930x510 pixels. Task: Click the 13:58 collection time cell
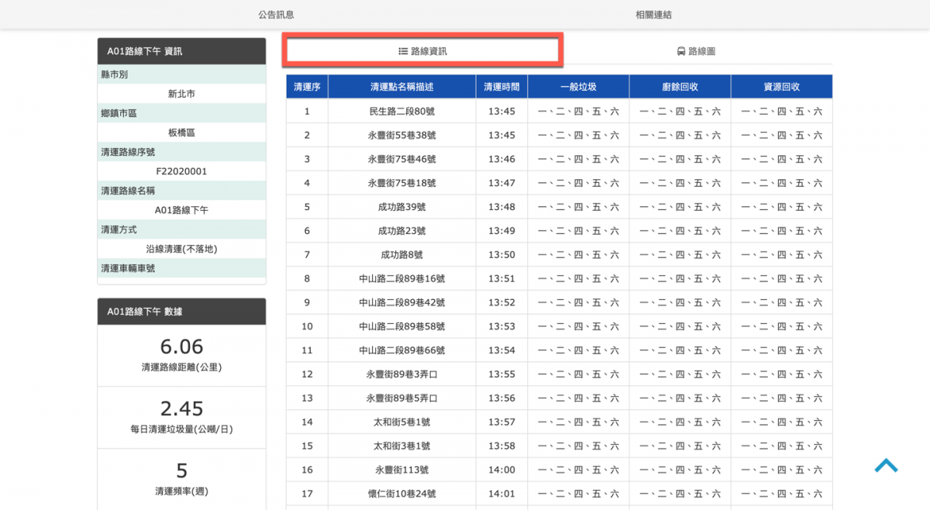[x=501, y=446]
